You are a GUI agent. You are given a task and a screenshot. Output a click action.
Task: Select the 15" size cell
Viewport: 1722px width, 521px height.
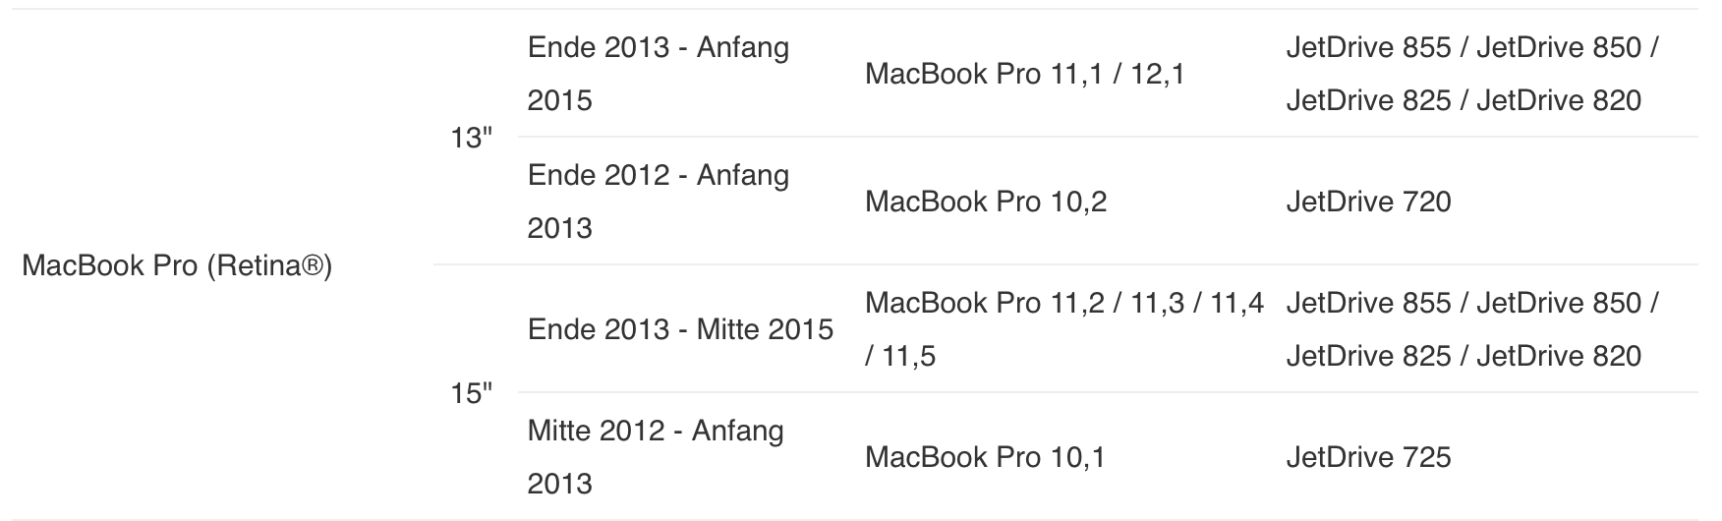[471, 394]
